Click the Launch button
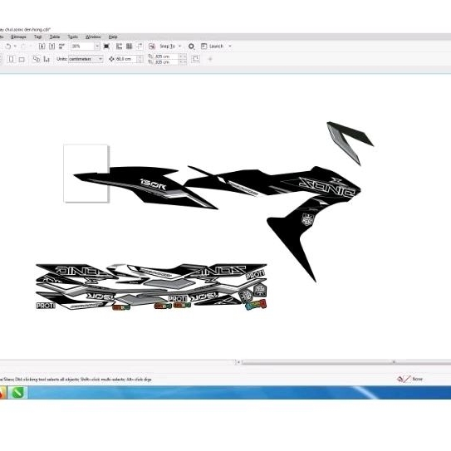This screenshot has height=451, width=451. tap(216, 46)
